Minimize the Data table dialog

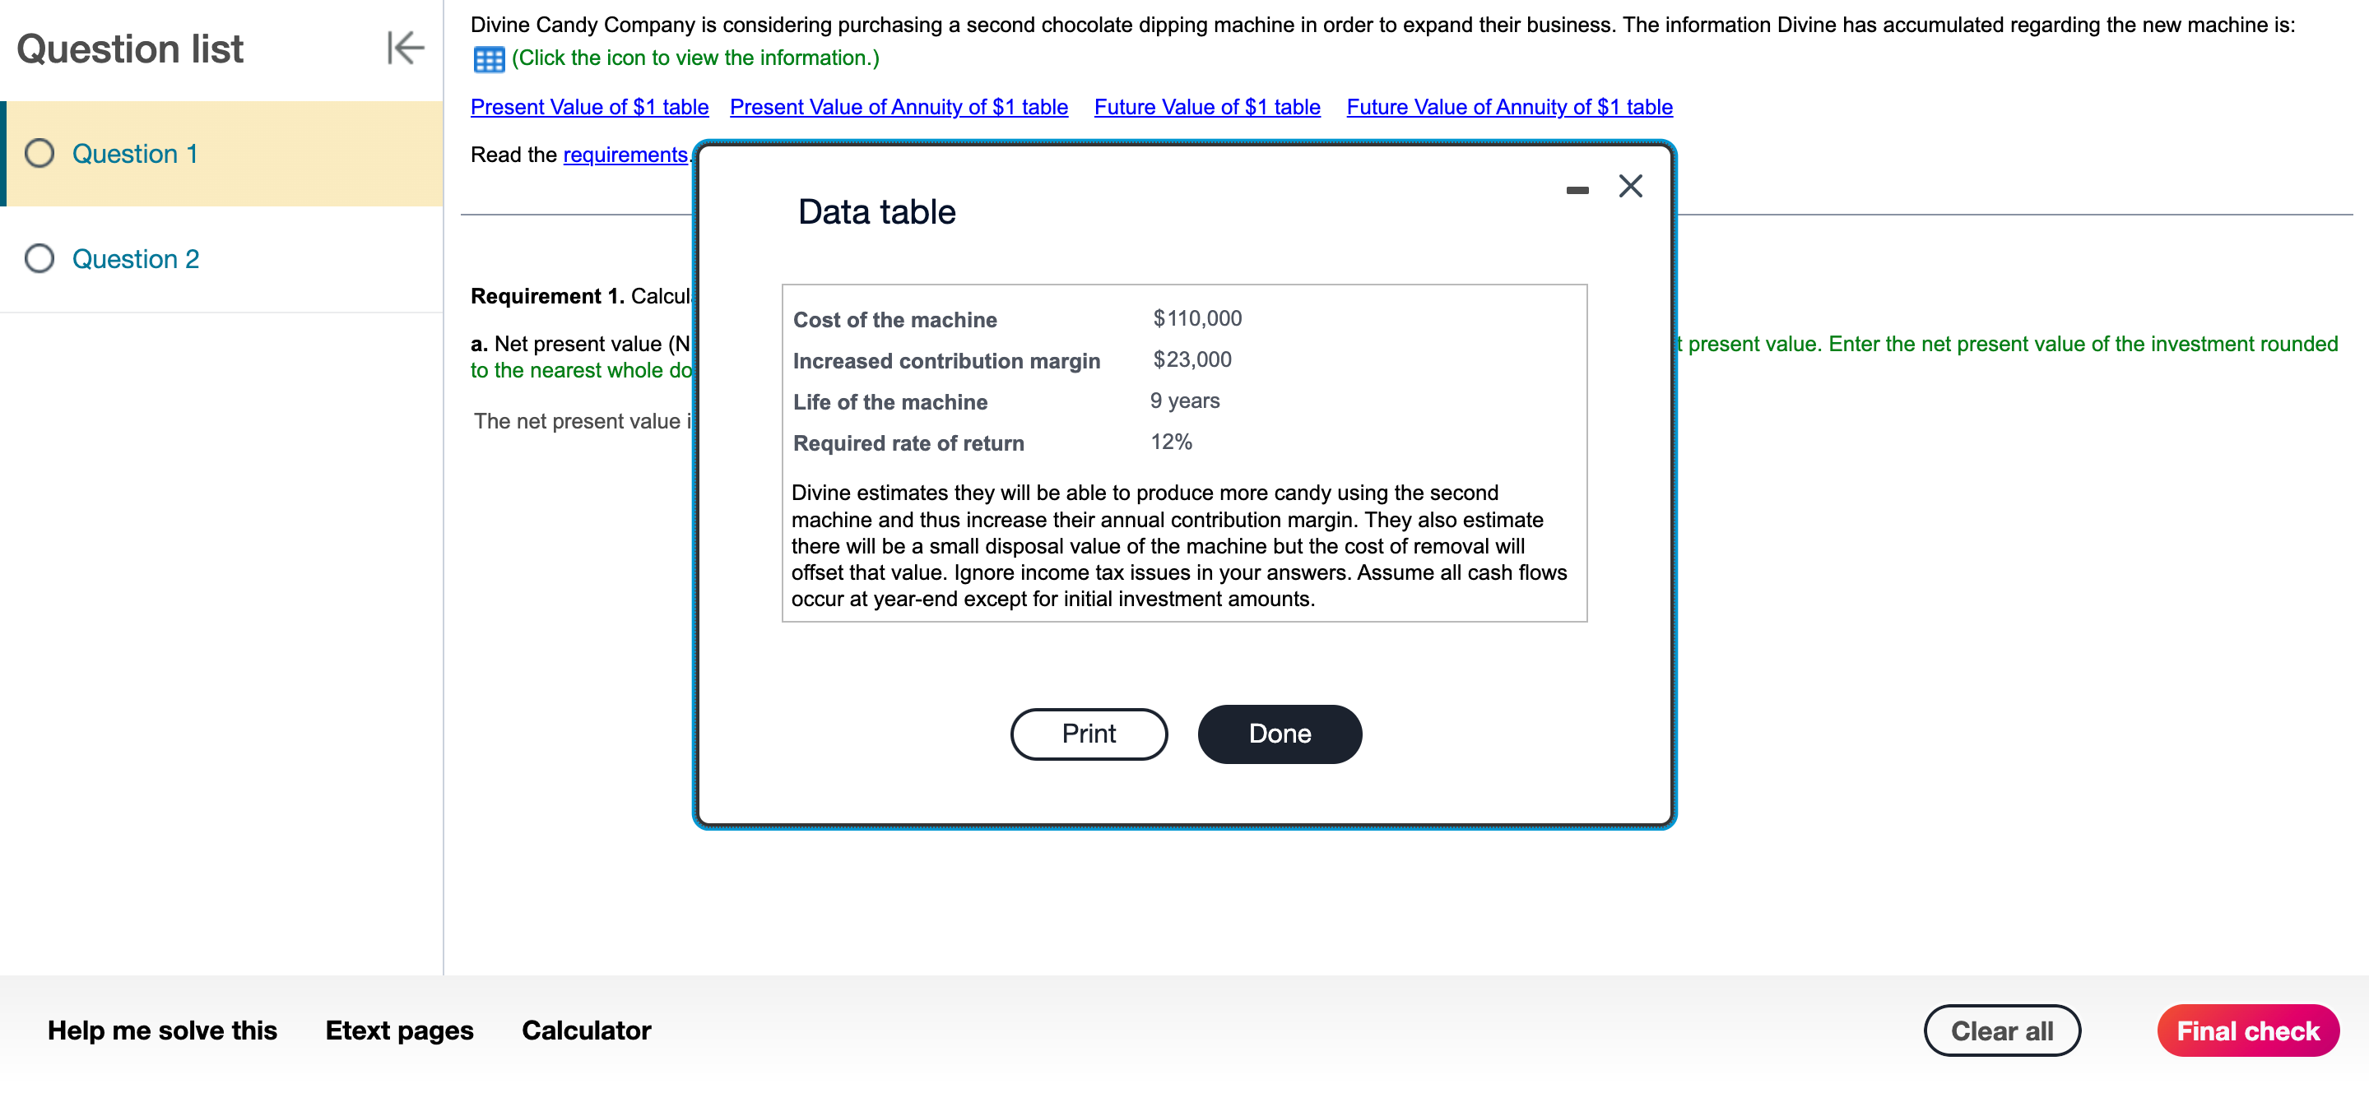1577,190
